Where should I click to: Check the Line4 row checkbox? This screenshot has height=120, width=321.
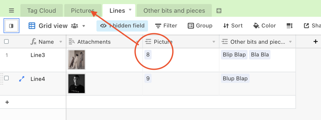(x=7, y=78)
